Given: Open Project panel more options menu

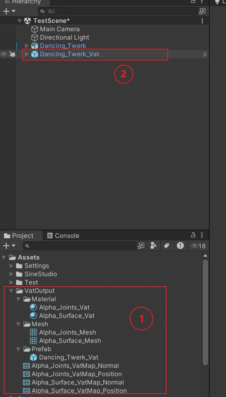Looking at the screenshot, I should (x=202, y=235).
